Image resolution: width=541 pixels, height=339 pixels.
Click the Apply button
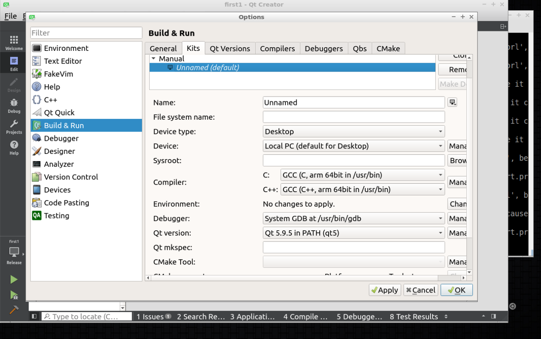(x=385, y=290)
